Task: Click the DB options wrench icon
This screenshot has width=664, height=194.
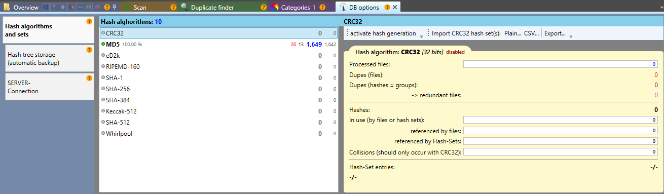Action: [x=342, y=8]
